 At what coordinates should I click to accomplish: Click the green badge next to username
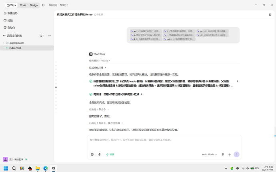pos(26,159)
